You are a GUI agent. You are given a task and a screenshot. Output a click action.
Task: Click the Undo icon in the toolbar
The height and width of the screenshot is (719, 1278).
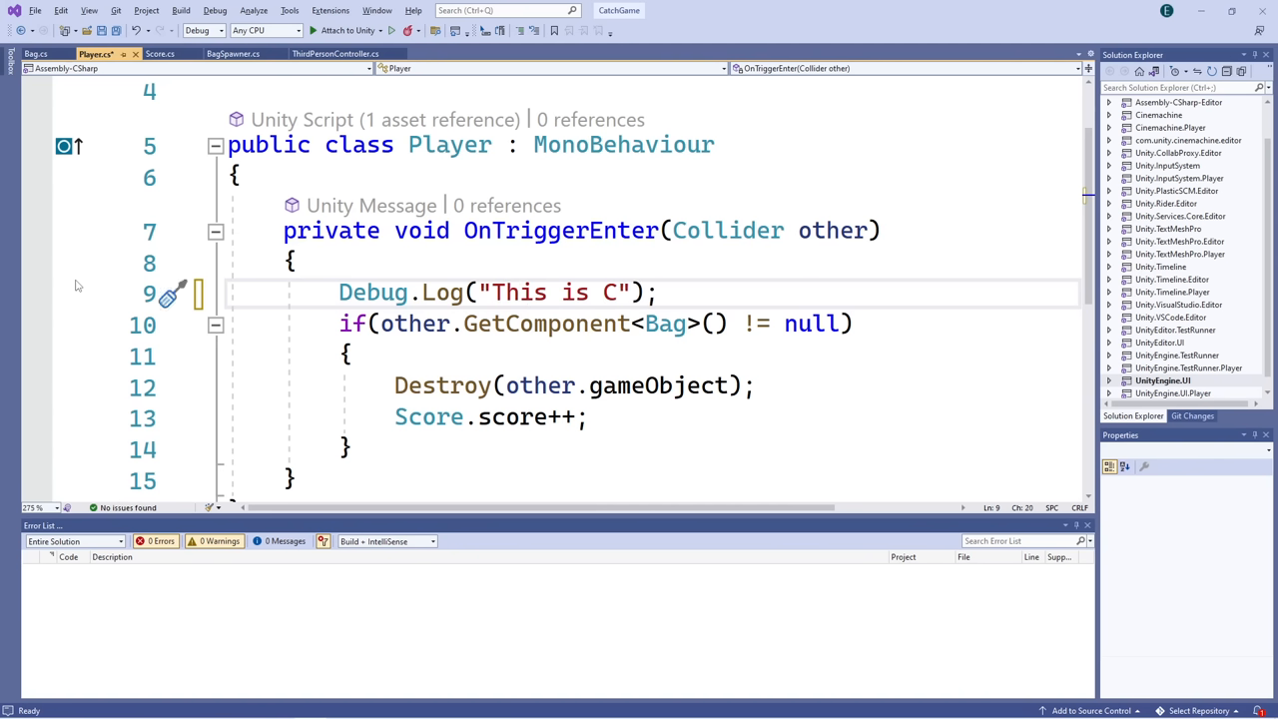(137, 30)
